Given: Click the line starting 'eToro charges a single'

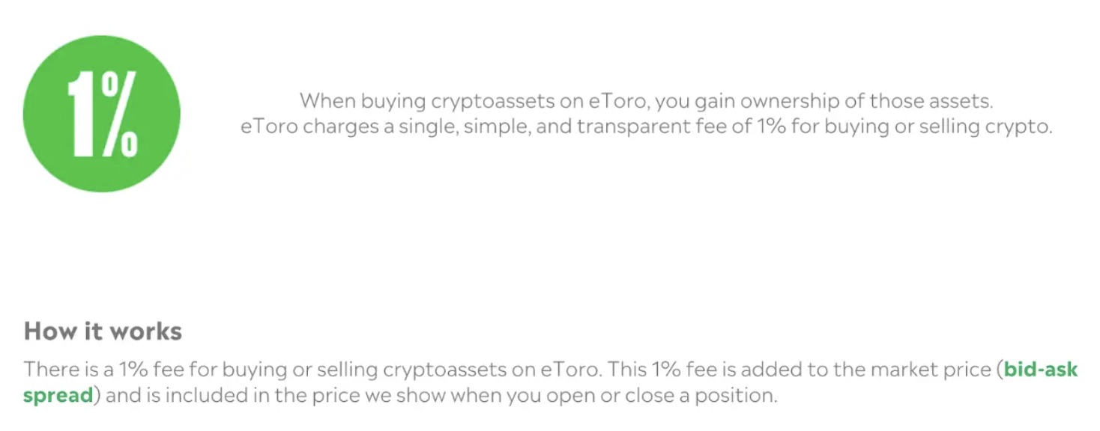Looking at the screenshot, I should (646, 127).
